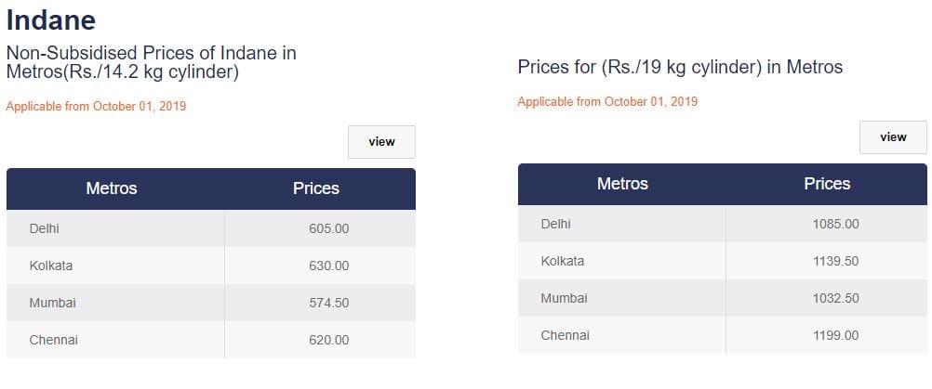Select the Mumbai price 1032.50
Viewport: 932px width, 389px height.
(x=835, y=298)
